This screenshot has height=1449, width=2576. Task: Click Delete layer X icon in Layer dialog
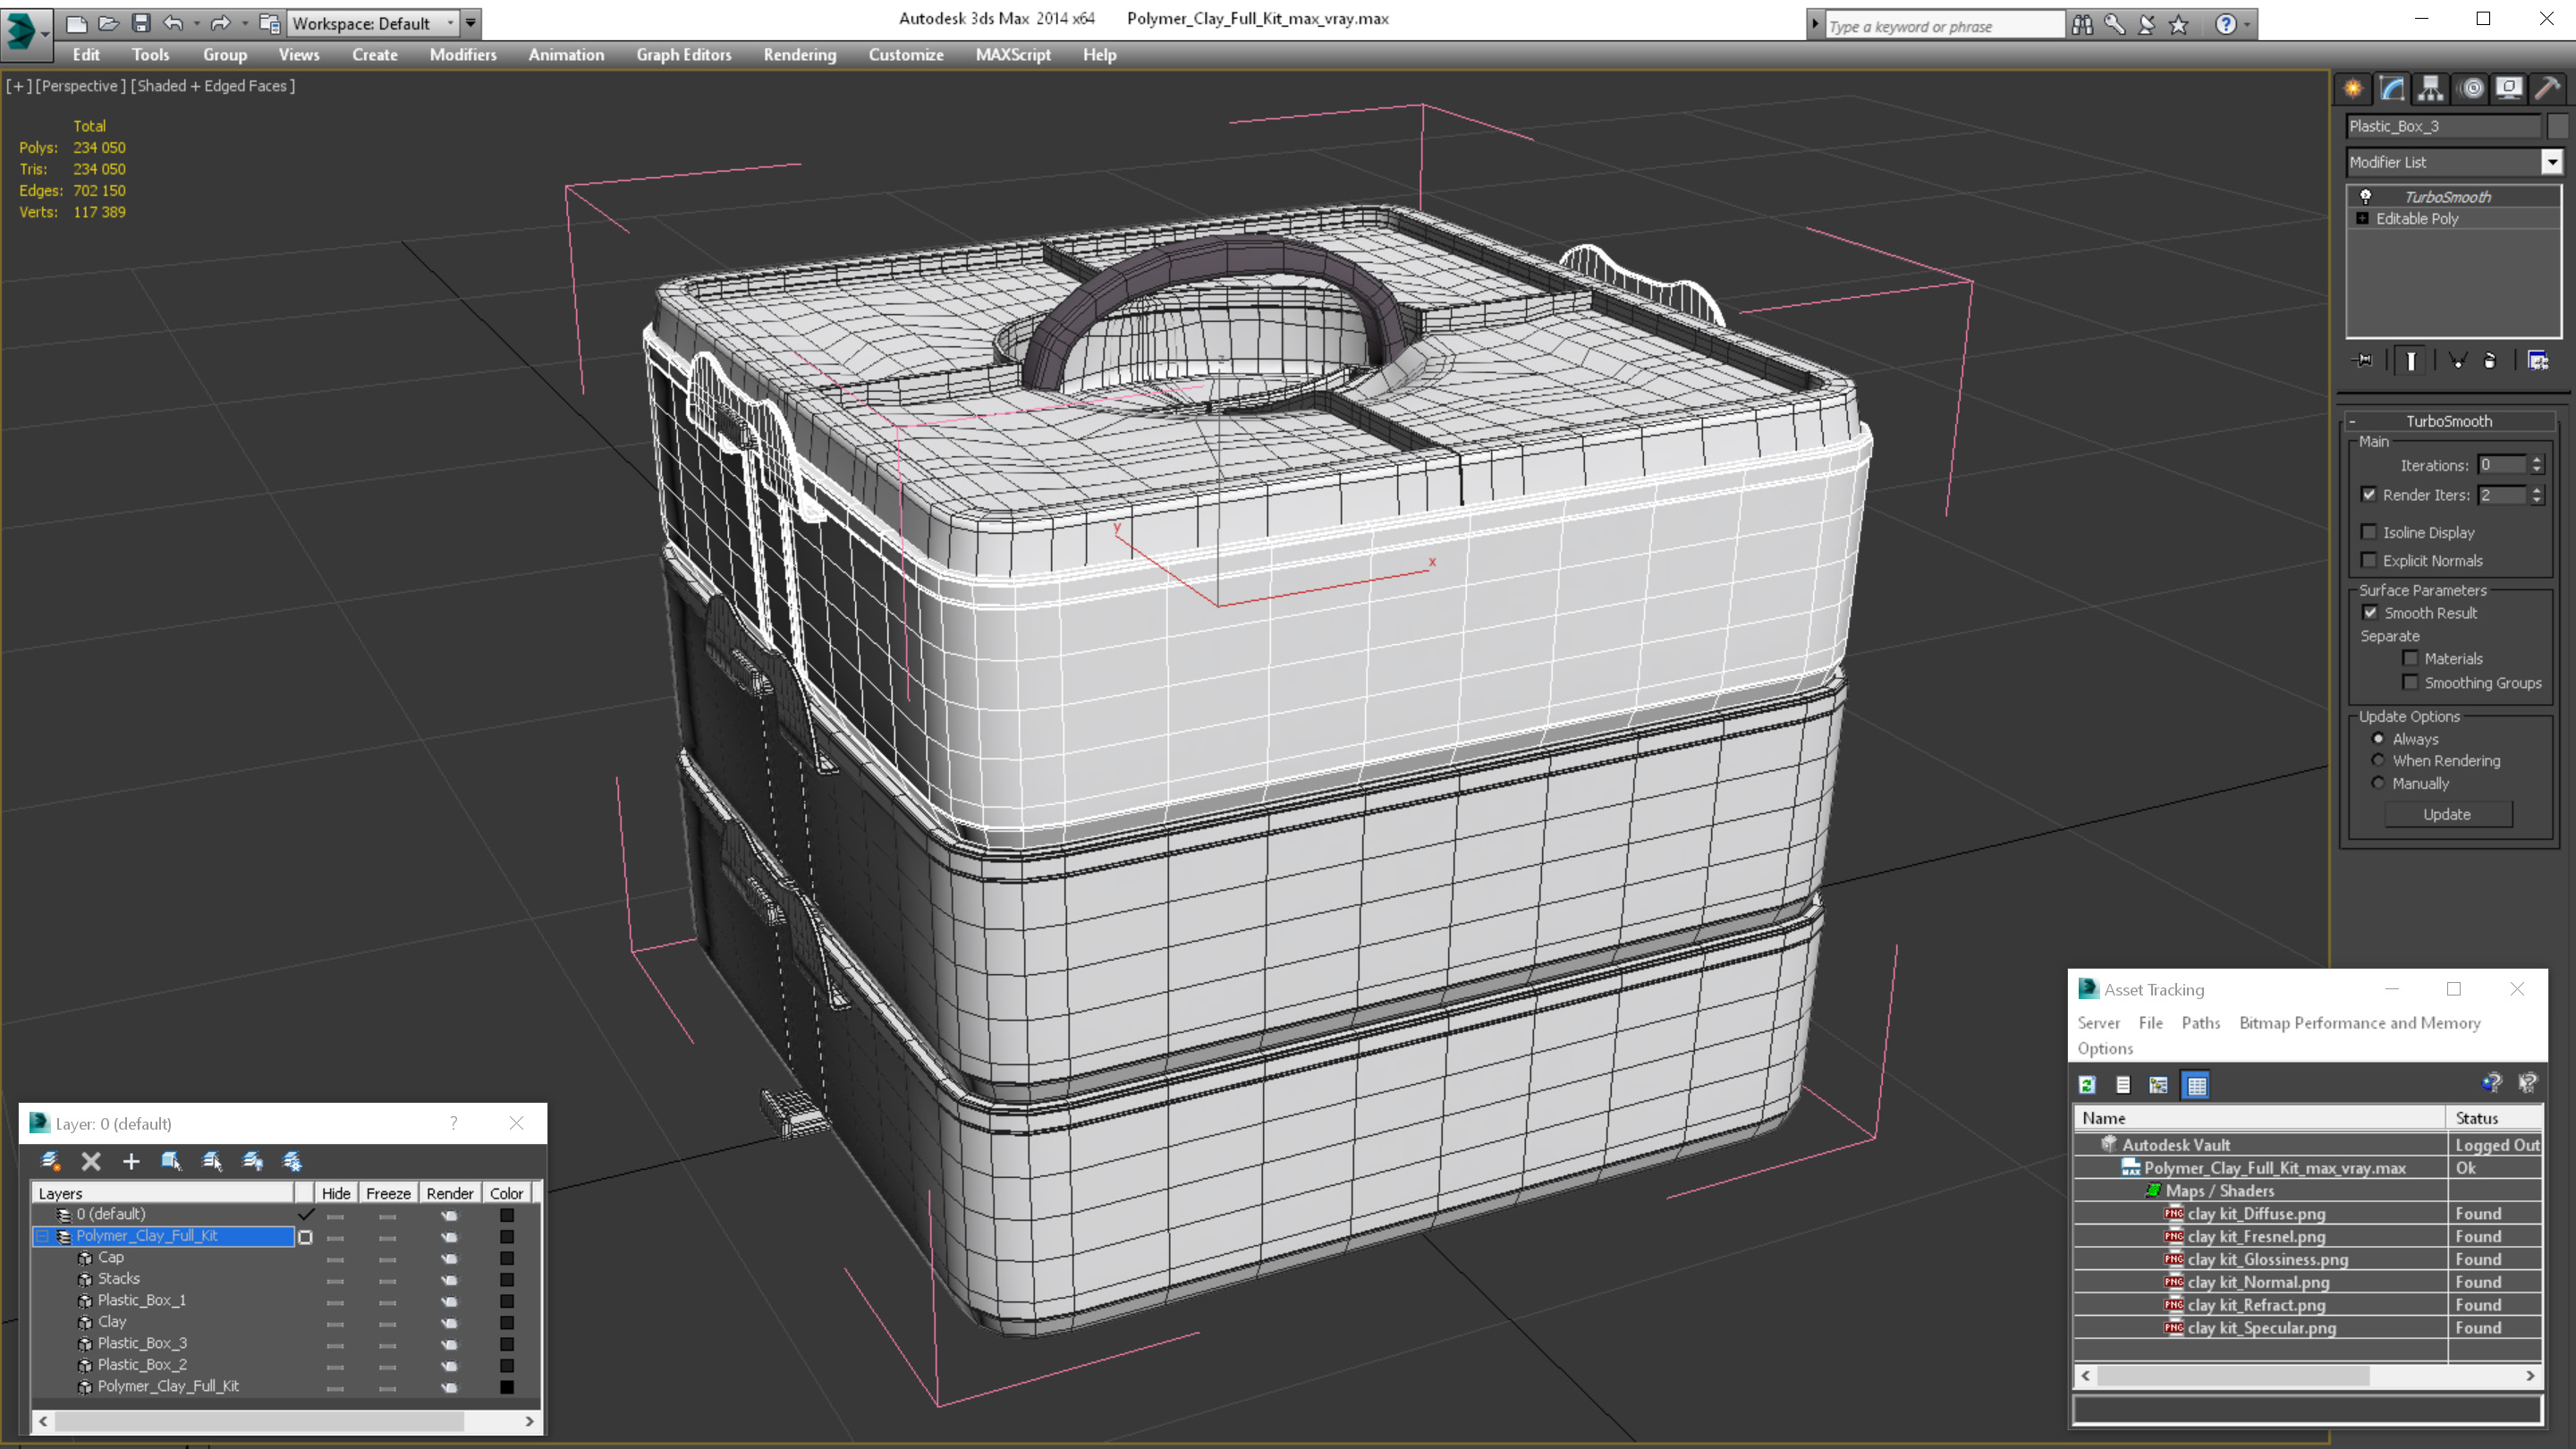91,1161
